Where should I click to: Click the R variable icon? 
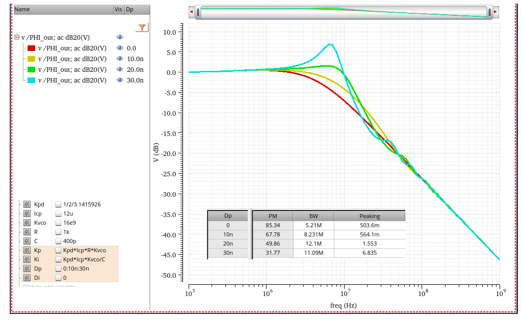pyautogui.click(x=27, y=232)
